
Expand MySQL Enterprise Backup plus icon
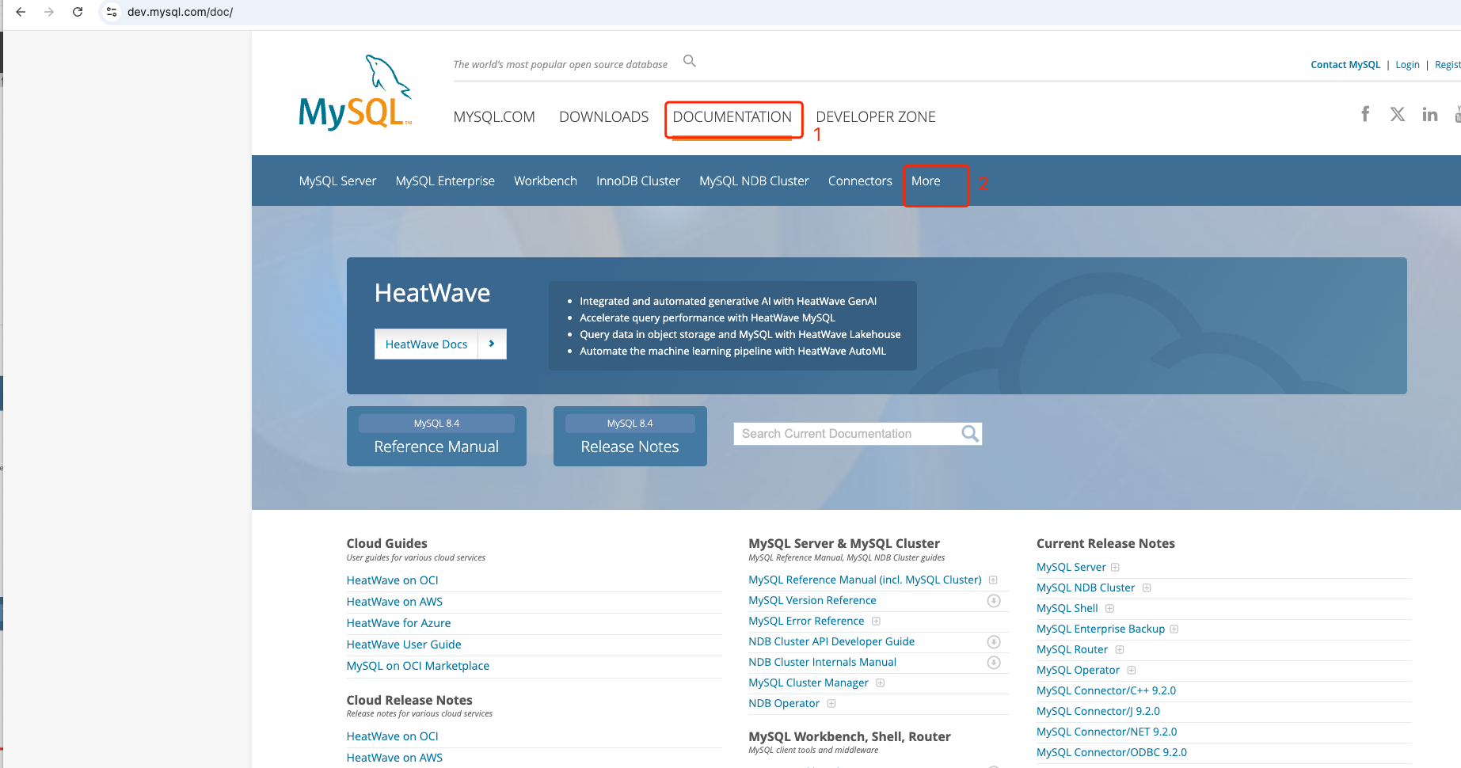click(1174, 629)
